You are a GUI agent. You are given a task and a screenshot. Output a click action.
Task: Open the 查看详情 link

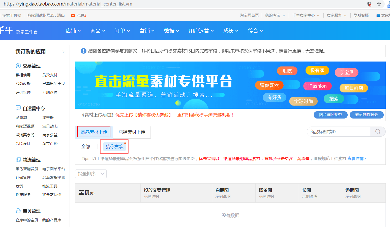356,158
